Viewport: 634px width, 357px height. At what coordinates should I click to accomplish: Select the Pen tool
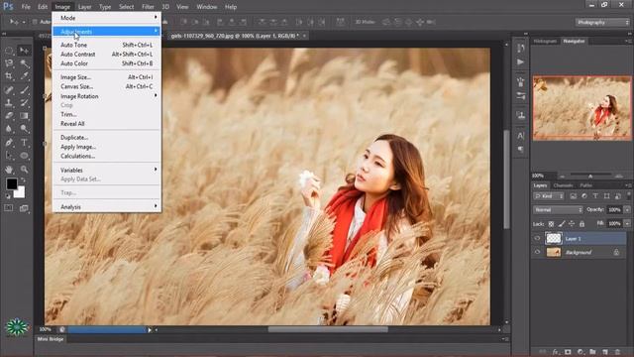(x=9, y=142)
